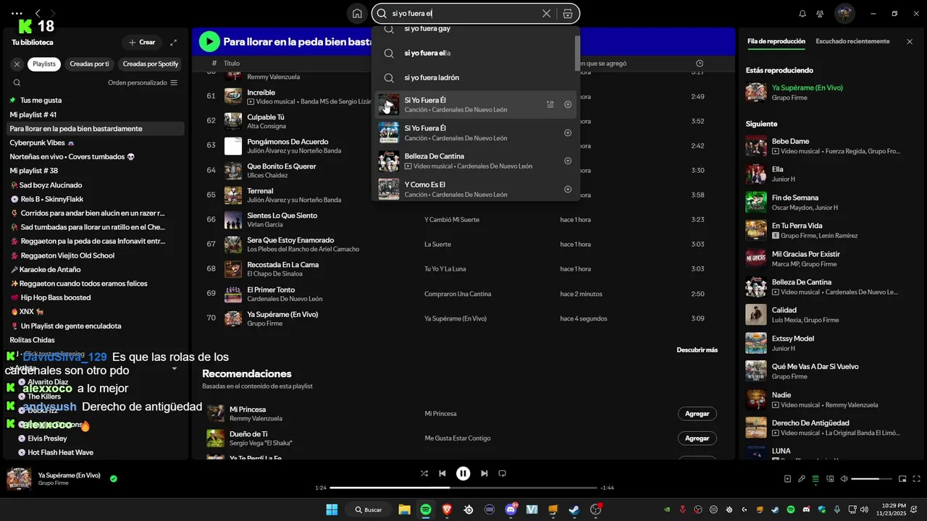This screenshot has height=521, width=927.
Task: Open Compraron Una Cantina album link
Action: point(458,294)
